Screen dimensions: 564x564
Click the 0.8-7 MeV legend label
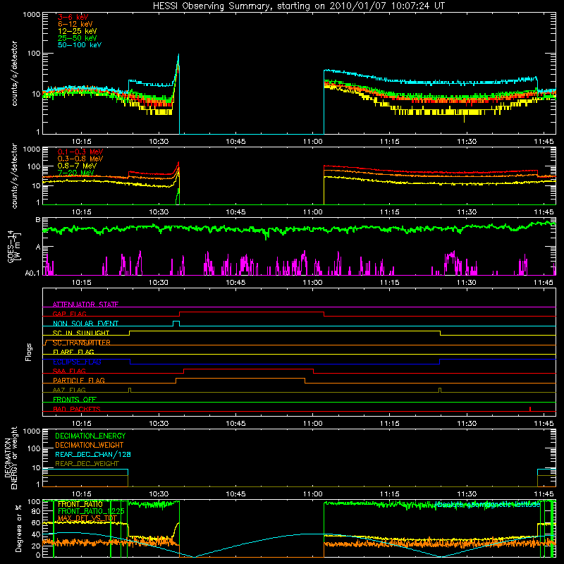pyautogui.click(x=77, y=166)
